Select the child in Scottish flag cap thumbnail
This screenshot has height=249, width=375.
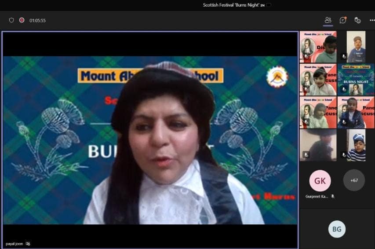[x=356, y=145]
